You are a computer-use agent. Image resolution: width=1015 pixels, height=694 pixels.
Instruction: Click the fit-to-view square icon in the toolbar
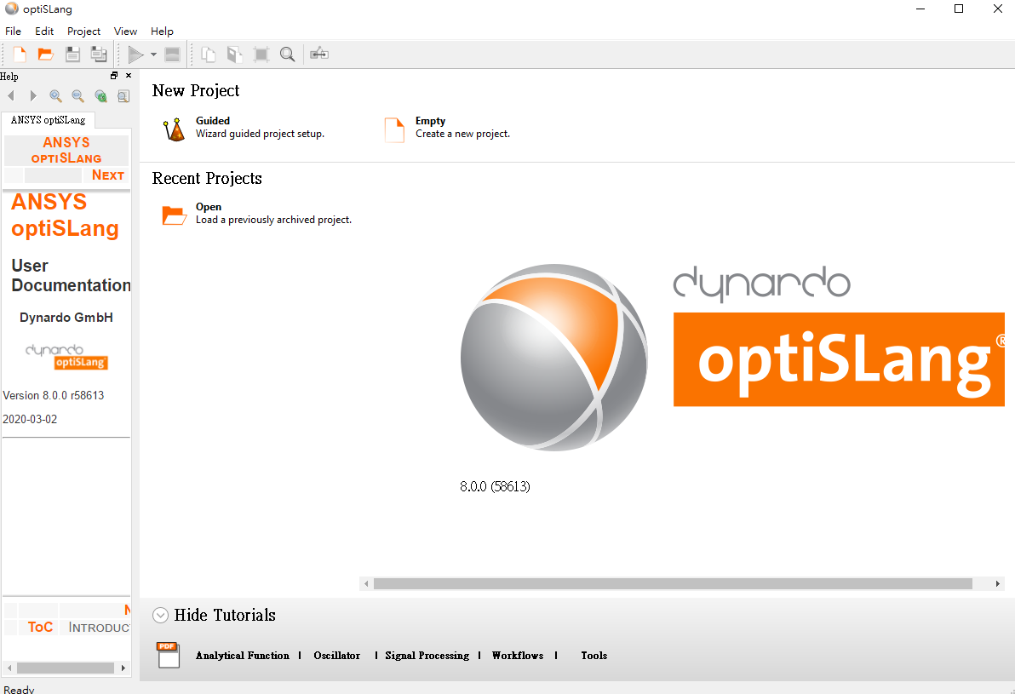tap(261, 54)
